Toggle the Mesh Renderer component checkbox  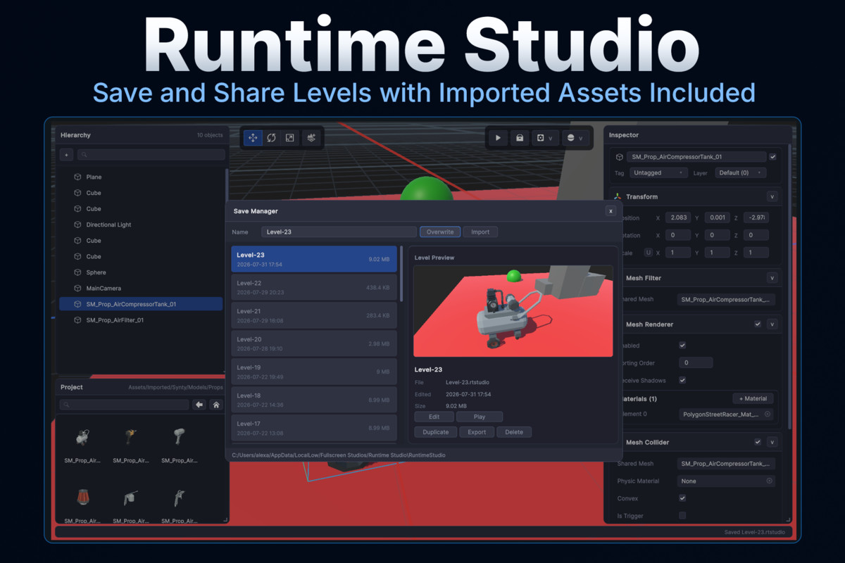758,324
